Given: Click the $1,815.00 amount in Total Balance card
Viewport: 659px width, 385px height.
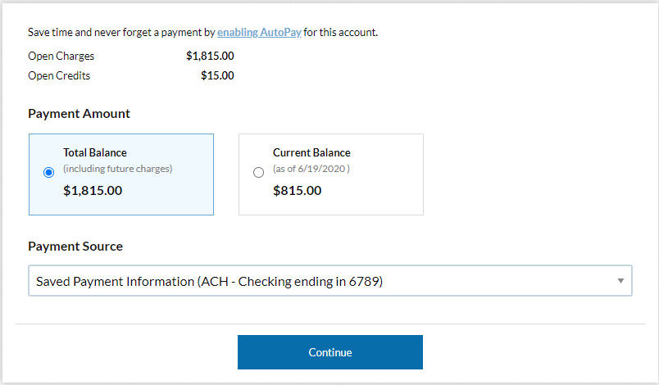Looking at the screenshot, I should coord(93,191).
